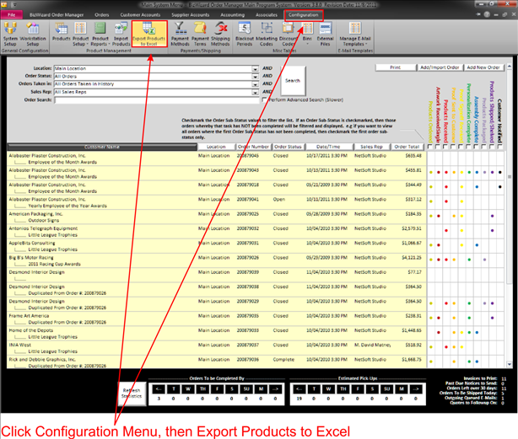
Task: Open the Accounting tab
Action: click(x=233, y=15)
